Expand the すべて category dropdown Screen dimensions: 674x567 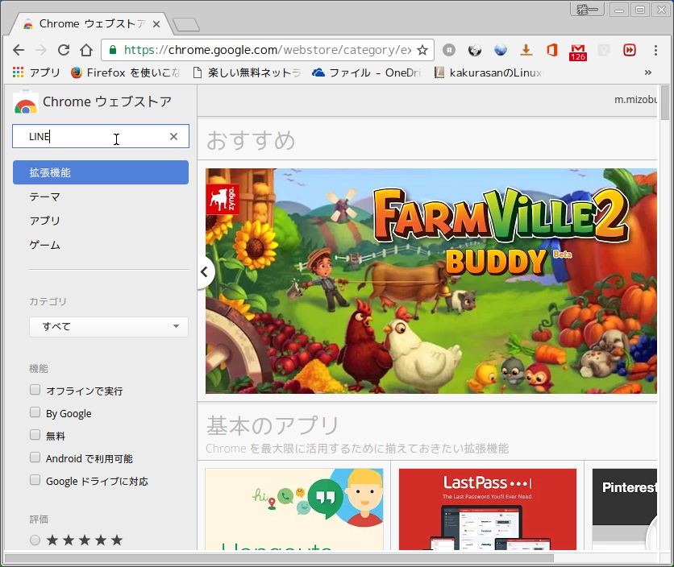pyautogui.click(x=109, y=326)
